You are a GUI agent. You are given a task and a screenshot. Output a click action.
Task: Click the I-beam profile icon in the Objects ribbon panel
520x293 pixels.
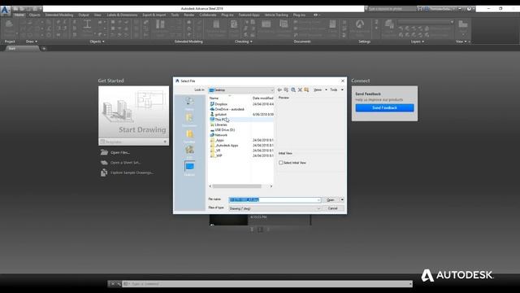[x=87, y=24]
